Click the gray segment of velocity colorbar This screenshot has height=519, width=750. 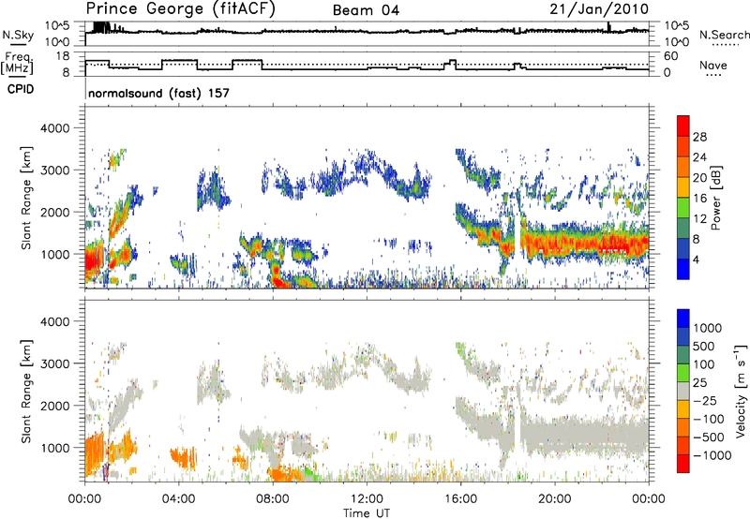click(683, 391)
